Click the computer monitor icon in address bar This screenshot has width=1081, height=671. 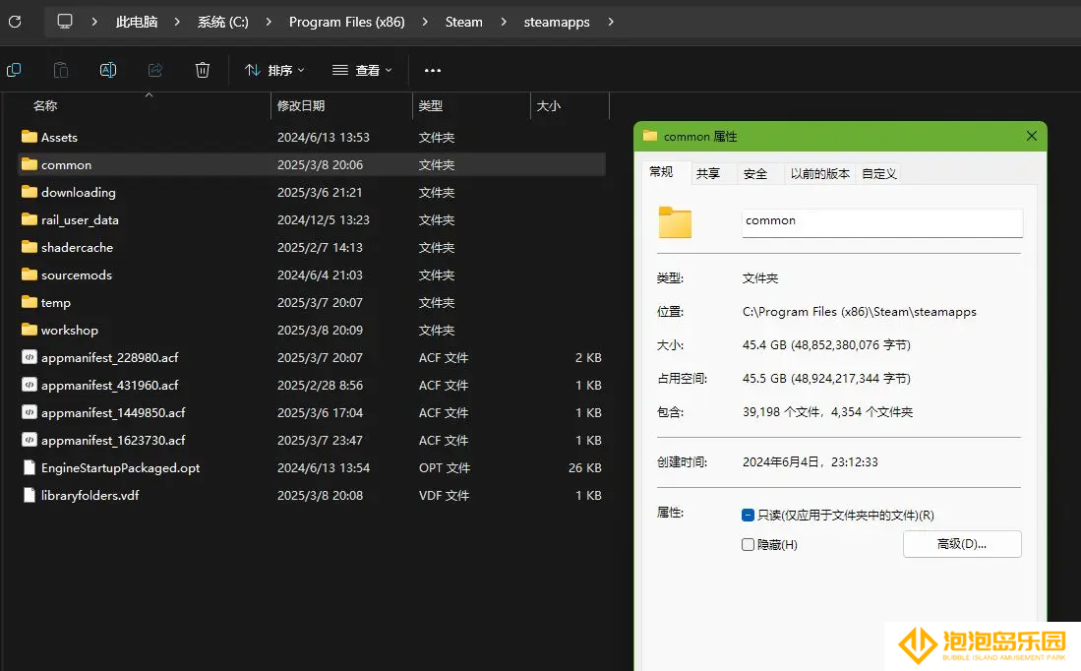(65, 22)
